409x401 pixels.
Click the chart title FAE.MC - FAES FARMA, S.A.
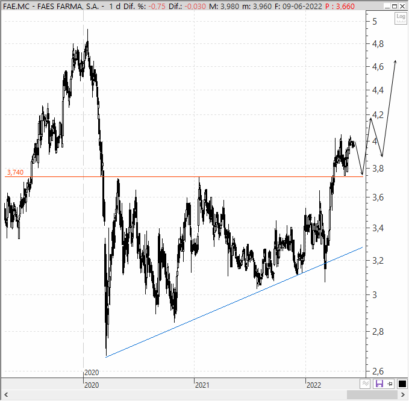(51, 6)
